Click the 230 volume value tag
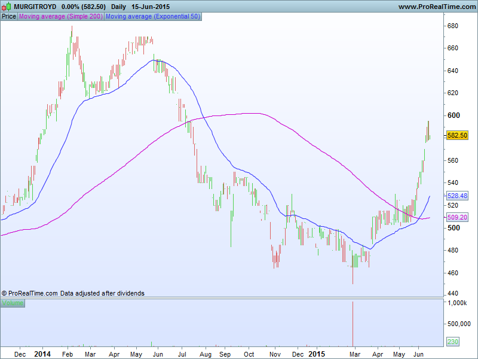The width and height of the screenshot is (478, 359). point(453,342)
